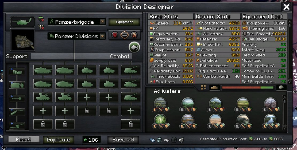Select the rocket launcher support company slot
This screenshot has height=150, width=297.
coord(17,112)
